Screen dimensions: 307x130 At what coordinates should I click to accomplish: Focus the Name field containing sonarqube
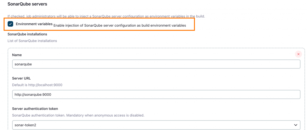pos(156,64)
